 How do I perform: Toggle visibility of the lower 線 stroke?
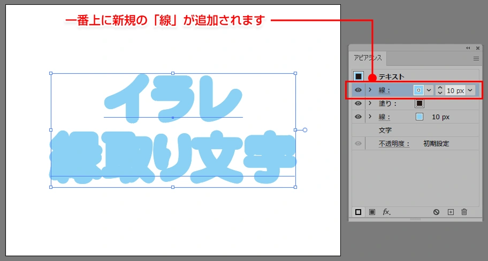(358, 117)
